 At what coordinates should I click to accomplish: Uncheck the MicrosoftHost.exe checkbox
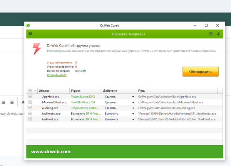pyautogui.click(x=30, y=102)
